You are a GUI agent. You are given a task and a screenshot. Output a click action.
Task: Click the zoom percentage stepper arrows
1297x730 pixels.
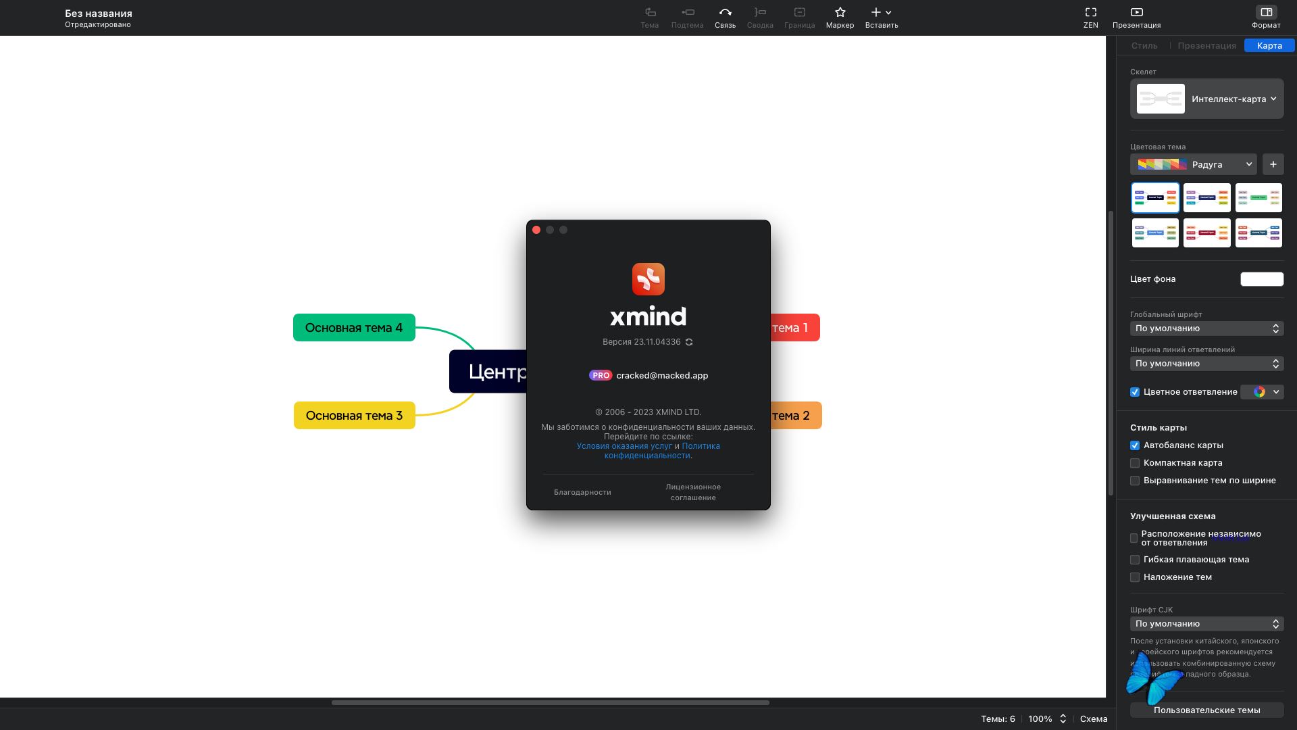pos(1063,719)
